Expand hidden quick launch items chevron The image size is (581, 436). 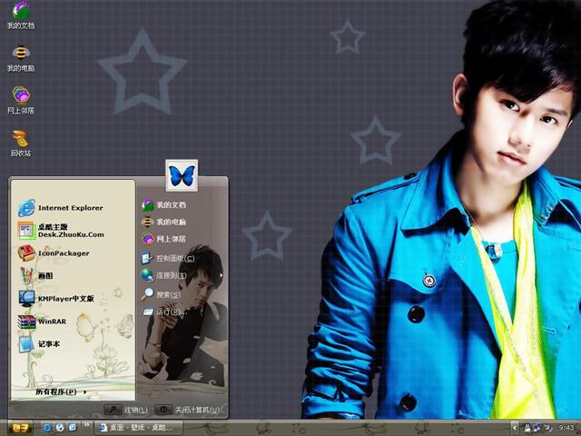click(x=87, y=425)
